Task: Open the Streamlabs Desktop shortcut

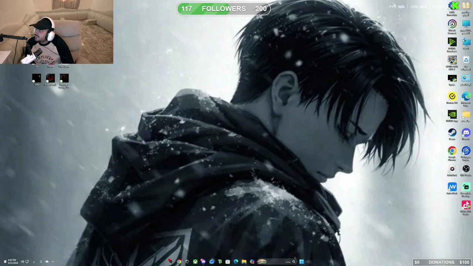Action: pos(466,189)
